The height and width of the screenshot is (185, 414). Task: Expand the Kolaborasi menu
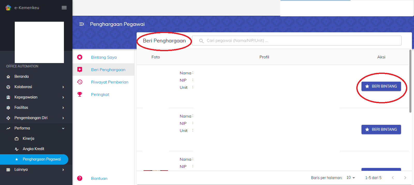coord(63,87)
